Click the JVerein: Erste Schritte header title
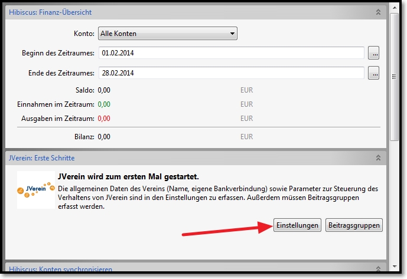This screenshot has width=407, height=279. (x=41, y=158)
